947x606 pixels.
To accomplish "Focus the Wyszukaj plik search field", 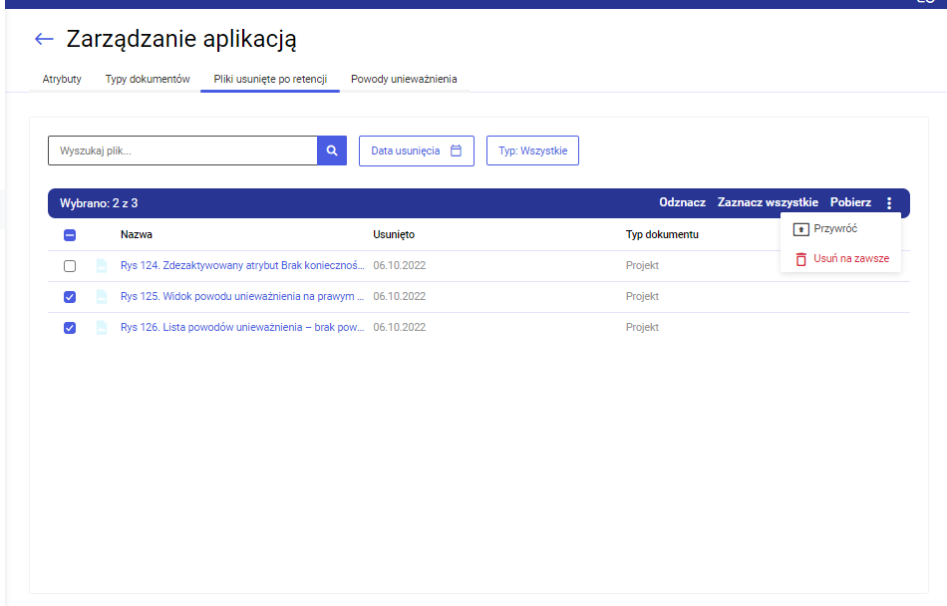I will point(182,151).
